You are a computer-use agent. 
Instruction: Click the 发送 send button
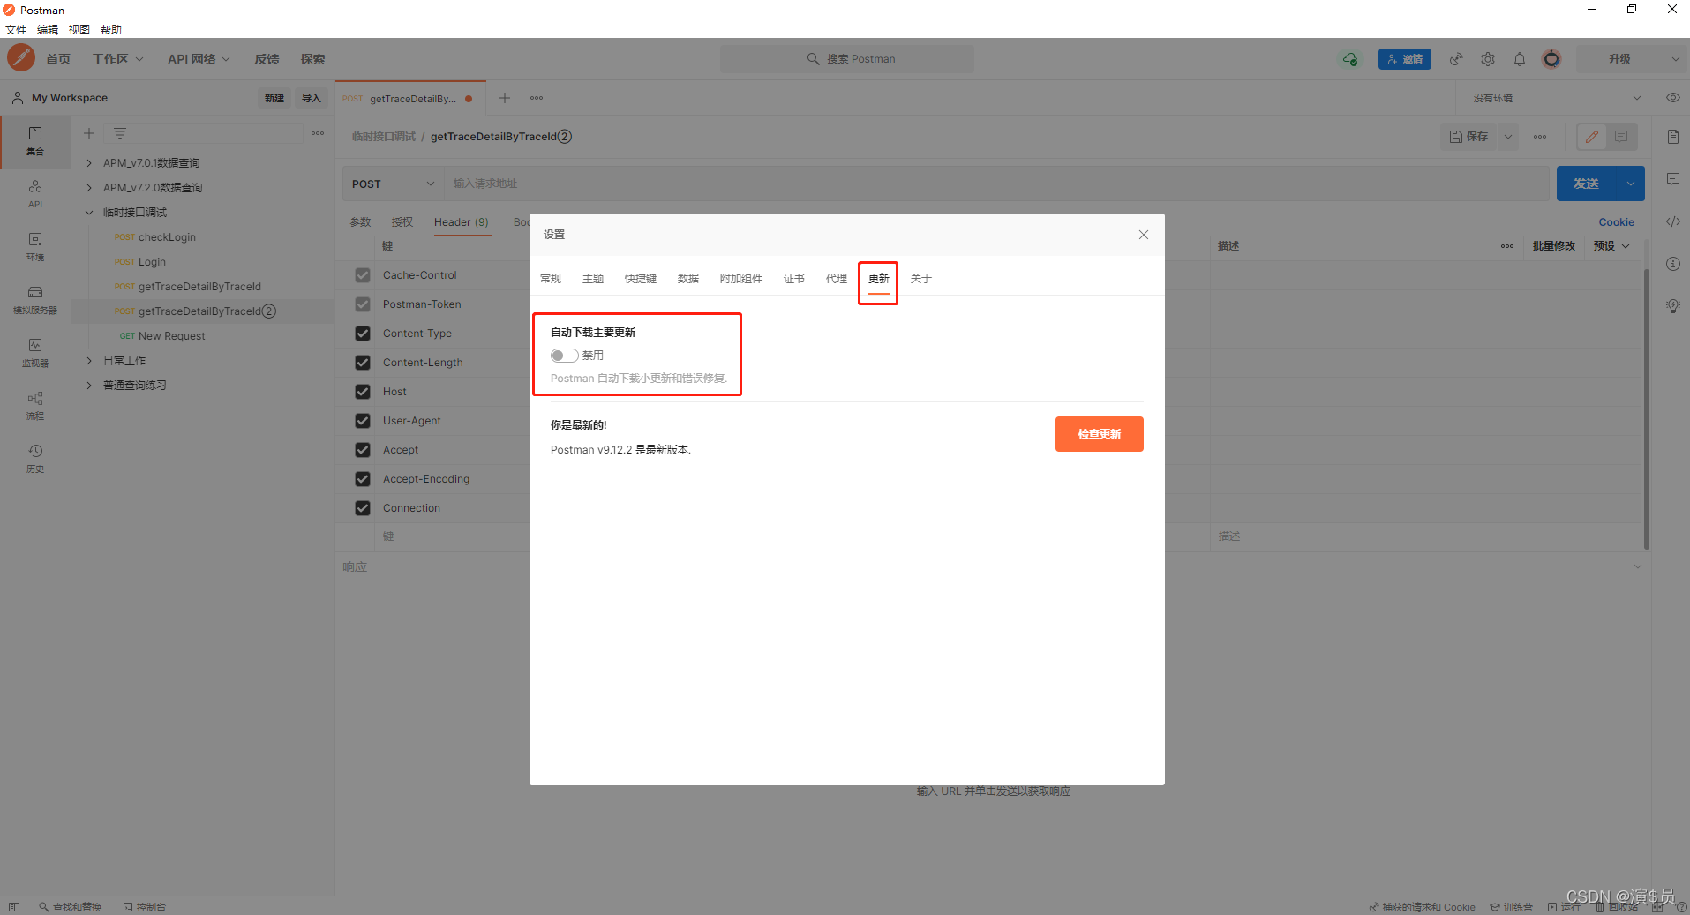(x=1586, y=184)
